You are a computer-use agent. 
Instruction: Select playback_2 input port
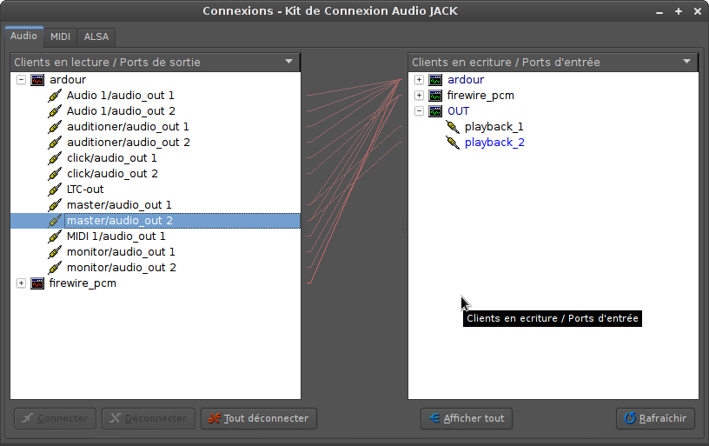pyautogui.click(x=494, y=143)
